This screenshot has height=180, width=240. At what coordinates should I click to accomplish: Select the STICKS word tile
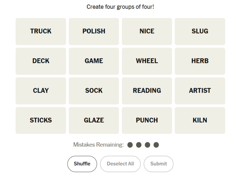(x=41, y=120)
